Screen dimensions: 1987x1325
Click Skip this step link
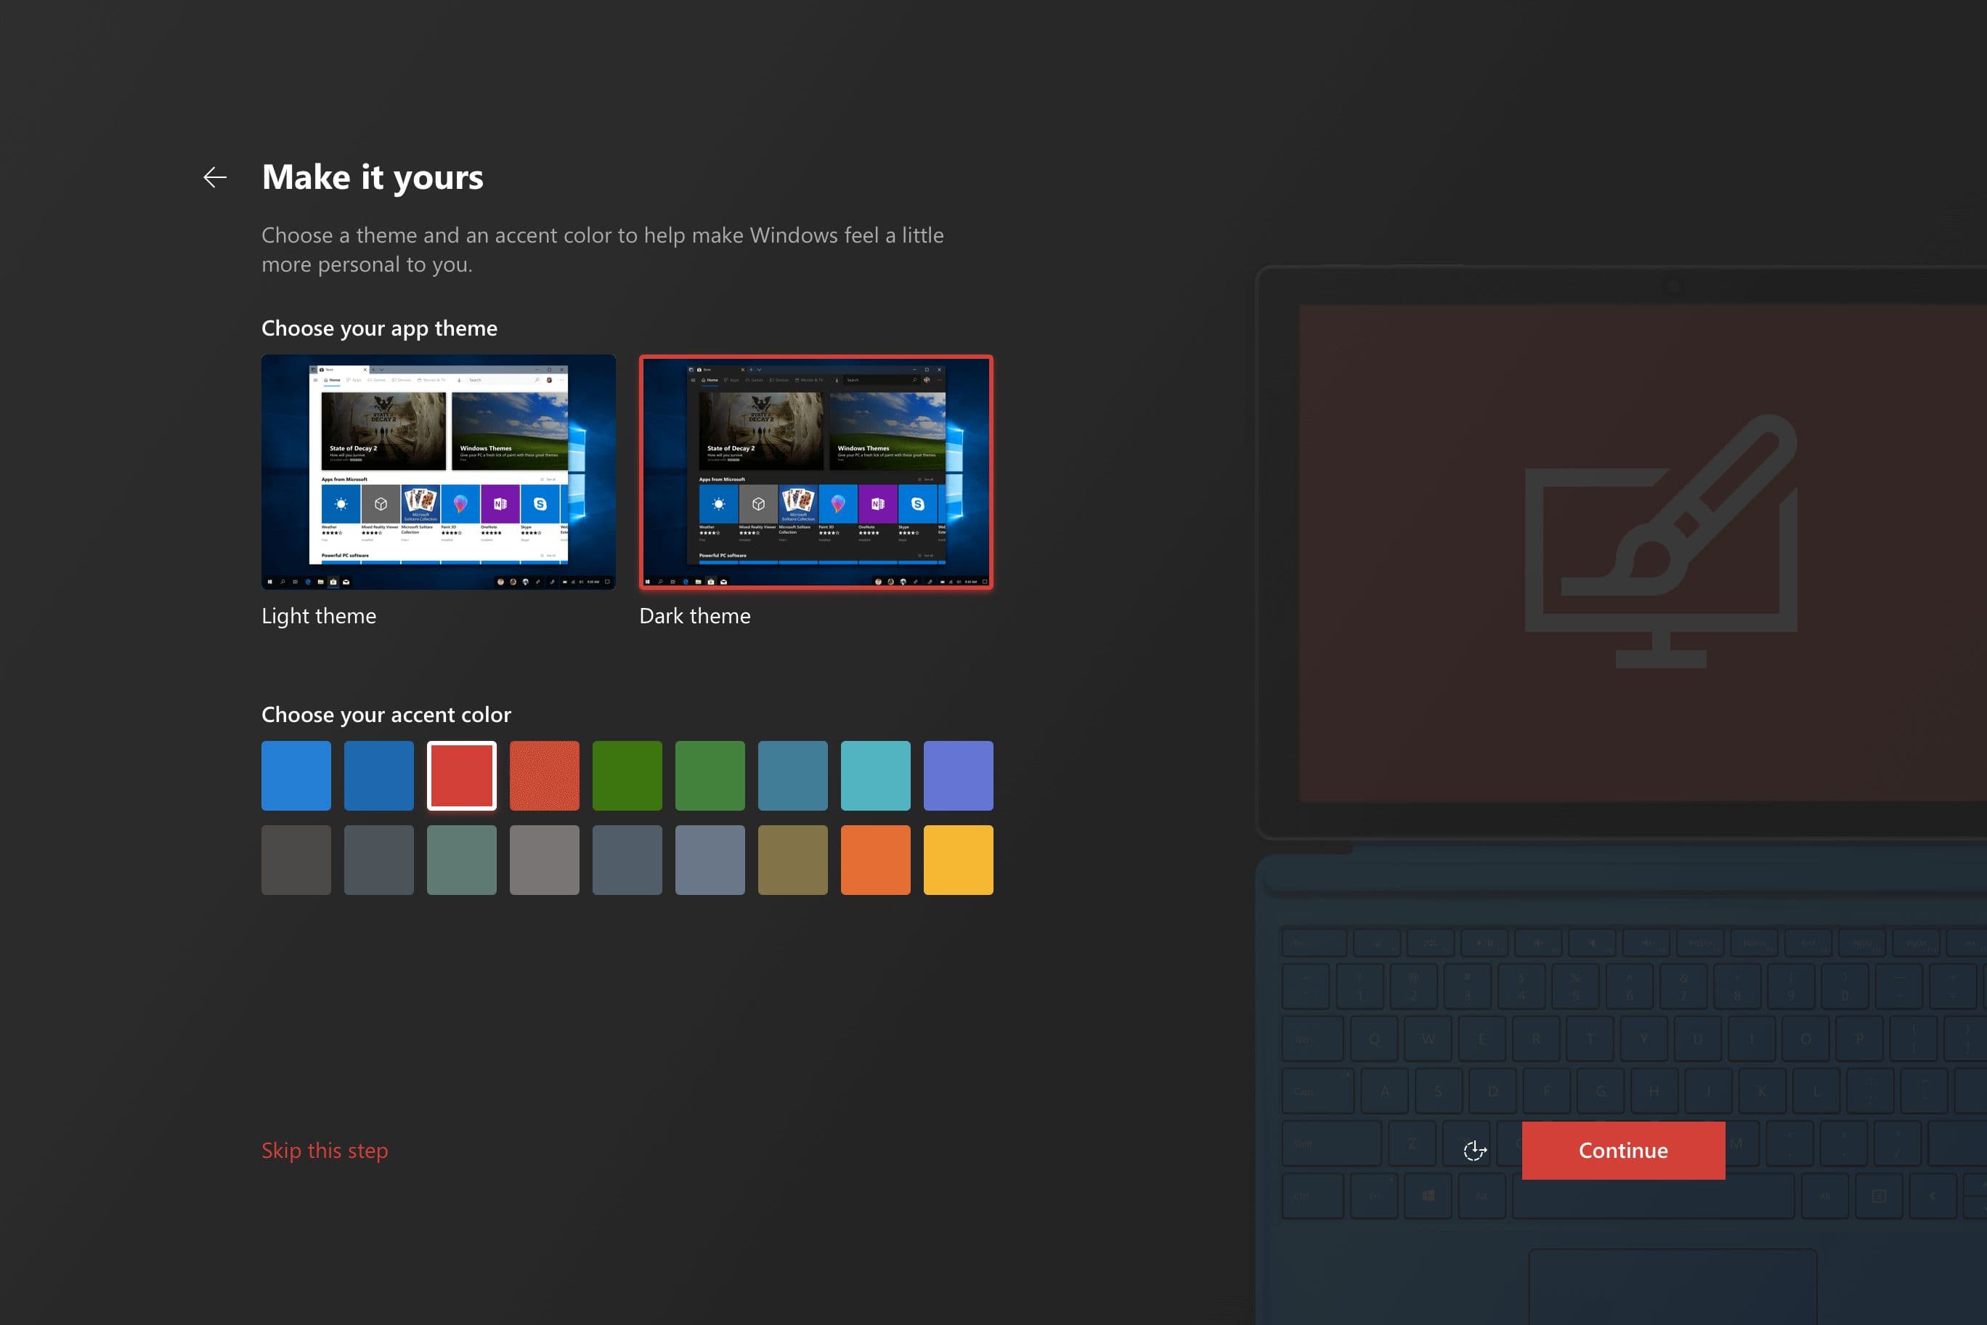tap(325, 1150)
